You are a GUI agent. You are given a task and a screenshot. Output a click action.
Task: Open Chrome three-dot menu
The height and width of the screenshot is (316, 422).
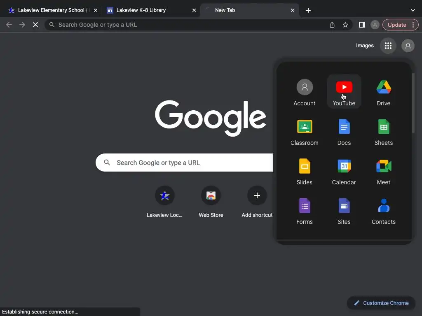(x=413, y=25)
